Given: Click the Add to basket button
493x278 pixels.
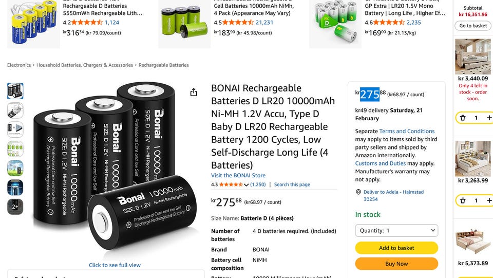Looking at the screenshot, I should pos(396,248).
